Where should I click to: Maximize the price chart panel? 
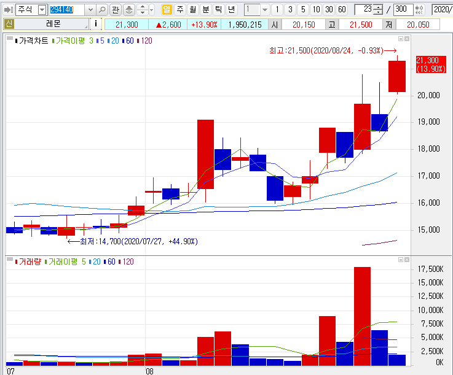pos(401,39)
